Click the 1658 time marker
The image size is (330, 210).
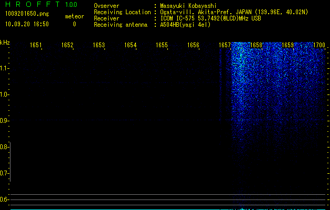(256, 45)
